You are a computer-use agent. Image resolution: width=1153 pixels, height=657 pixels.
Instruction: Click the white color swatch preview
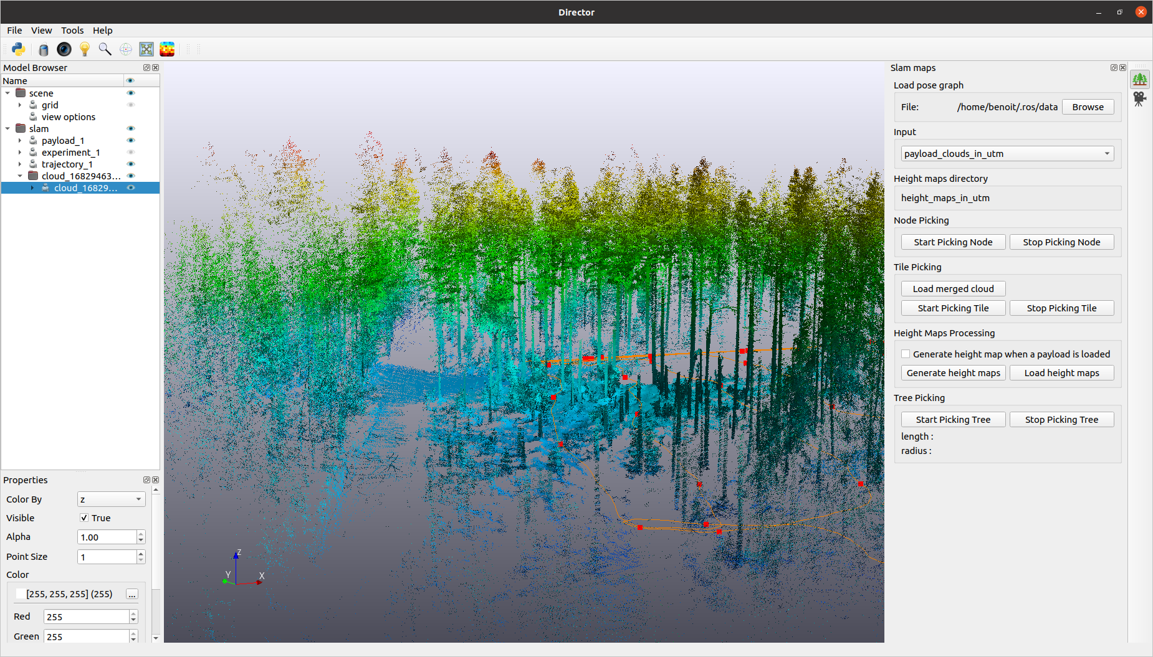click(21, 594)
